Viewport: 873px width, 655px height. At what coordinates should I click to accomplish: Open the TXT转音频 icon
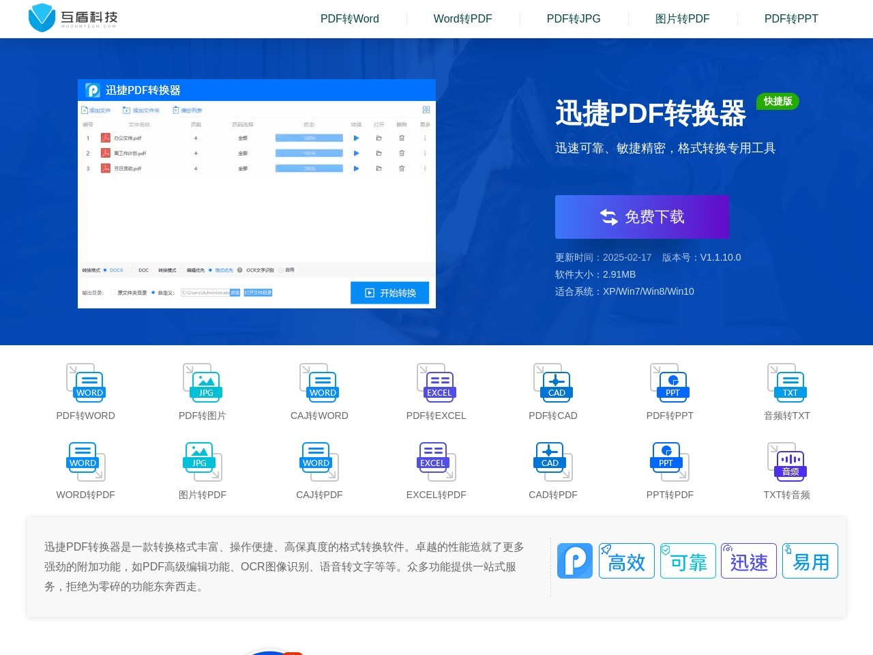(787, 461)
